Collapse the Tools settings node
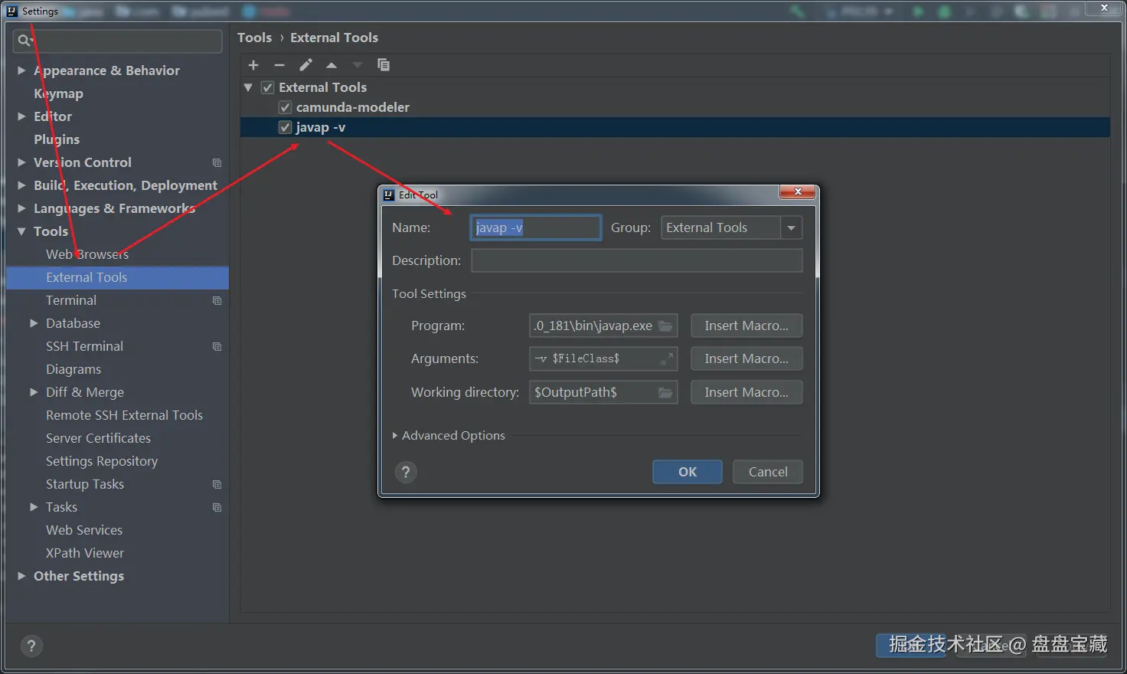1127x674 pixels. pyautogui.click(x=21, y=231)
